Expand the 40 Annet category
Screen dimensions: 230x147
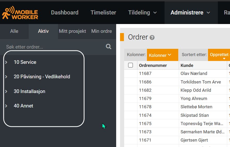(6, 106)
